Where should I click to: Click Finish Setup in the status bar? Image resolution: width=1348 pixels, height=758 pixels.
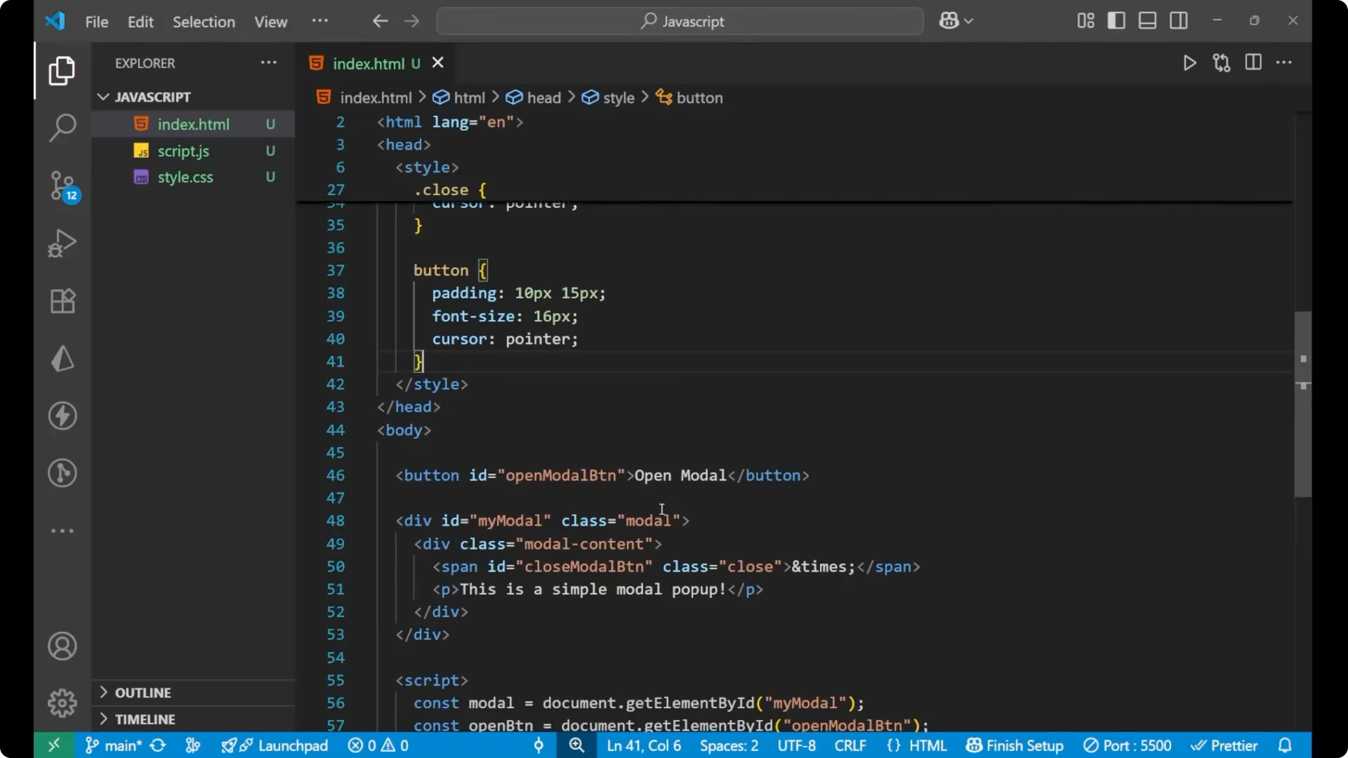click(x=1014, y=745)
